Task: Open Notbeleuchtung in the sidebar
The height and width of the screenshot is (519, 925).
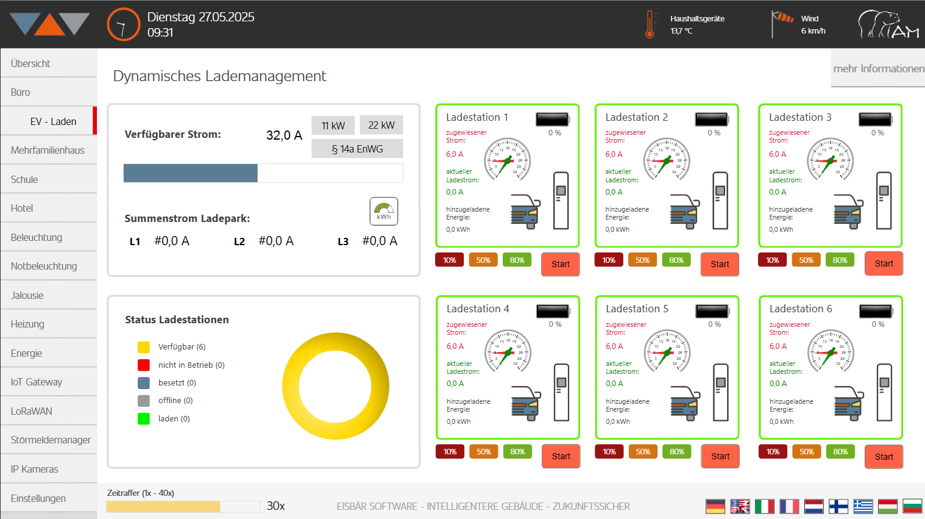Action: click(x=49, y=266)
